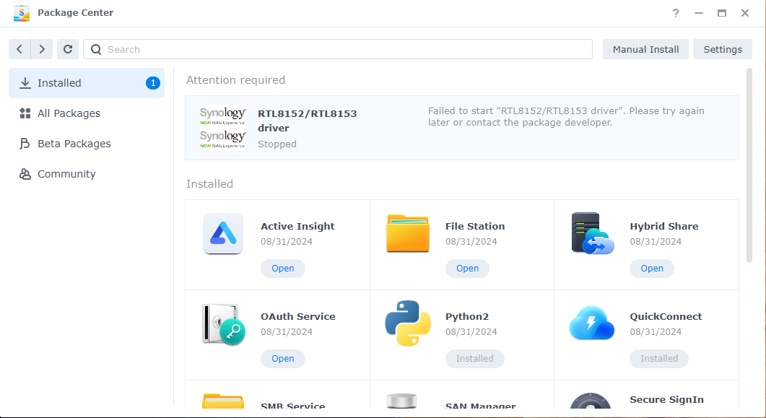
Task: Open the help question mark icon
Action: (676, 13)
